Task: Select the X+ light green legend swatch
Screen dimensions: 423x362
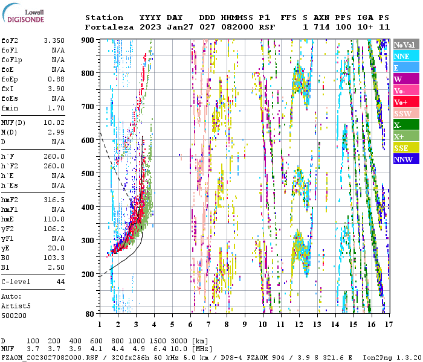Action: click(x=406, y=136)
